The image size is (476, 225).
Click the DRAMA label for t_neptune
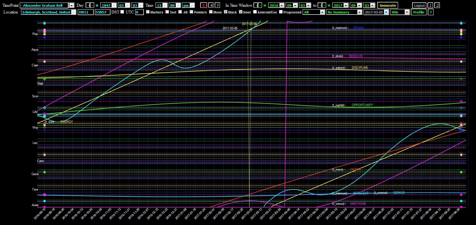coord(358,28)
